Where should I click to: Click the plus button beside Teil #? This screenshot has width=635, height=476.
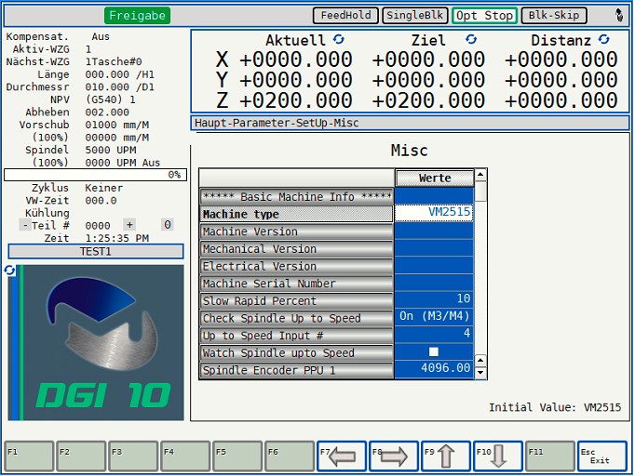(129, 225)
